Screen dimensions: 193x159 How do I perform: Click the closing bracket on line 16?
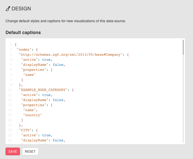pos(22,120)
